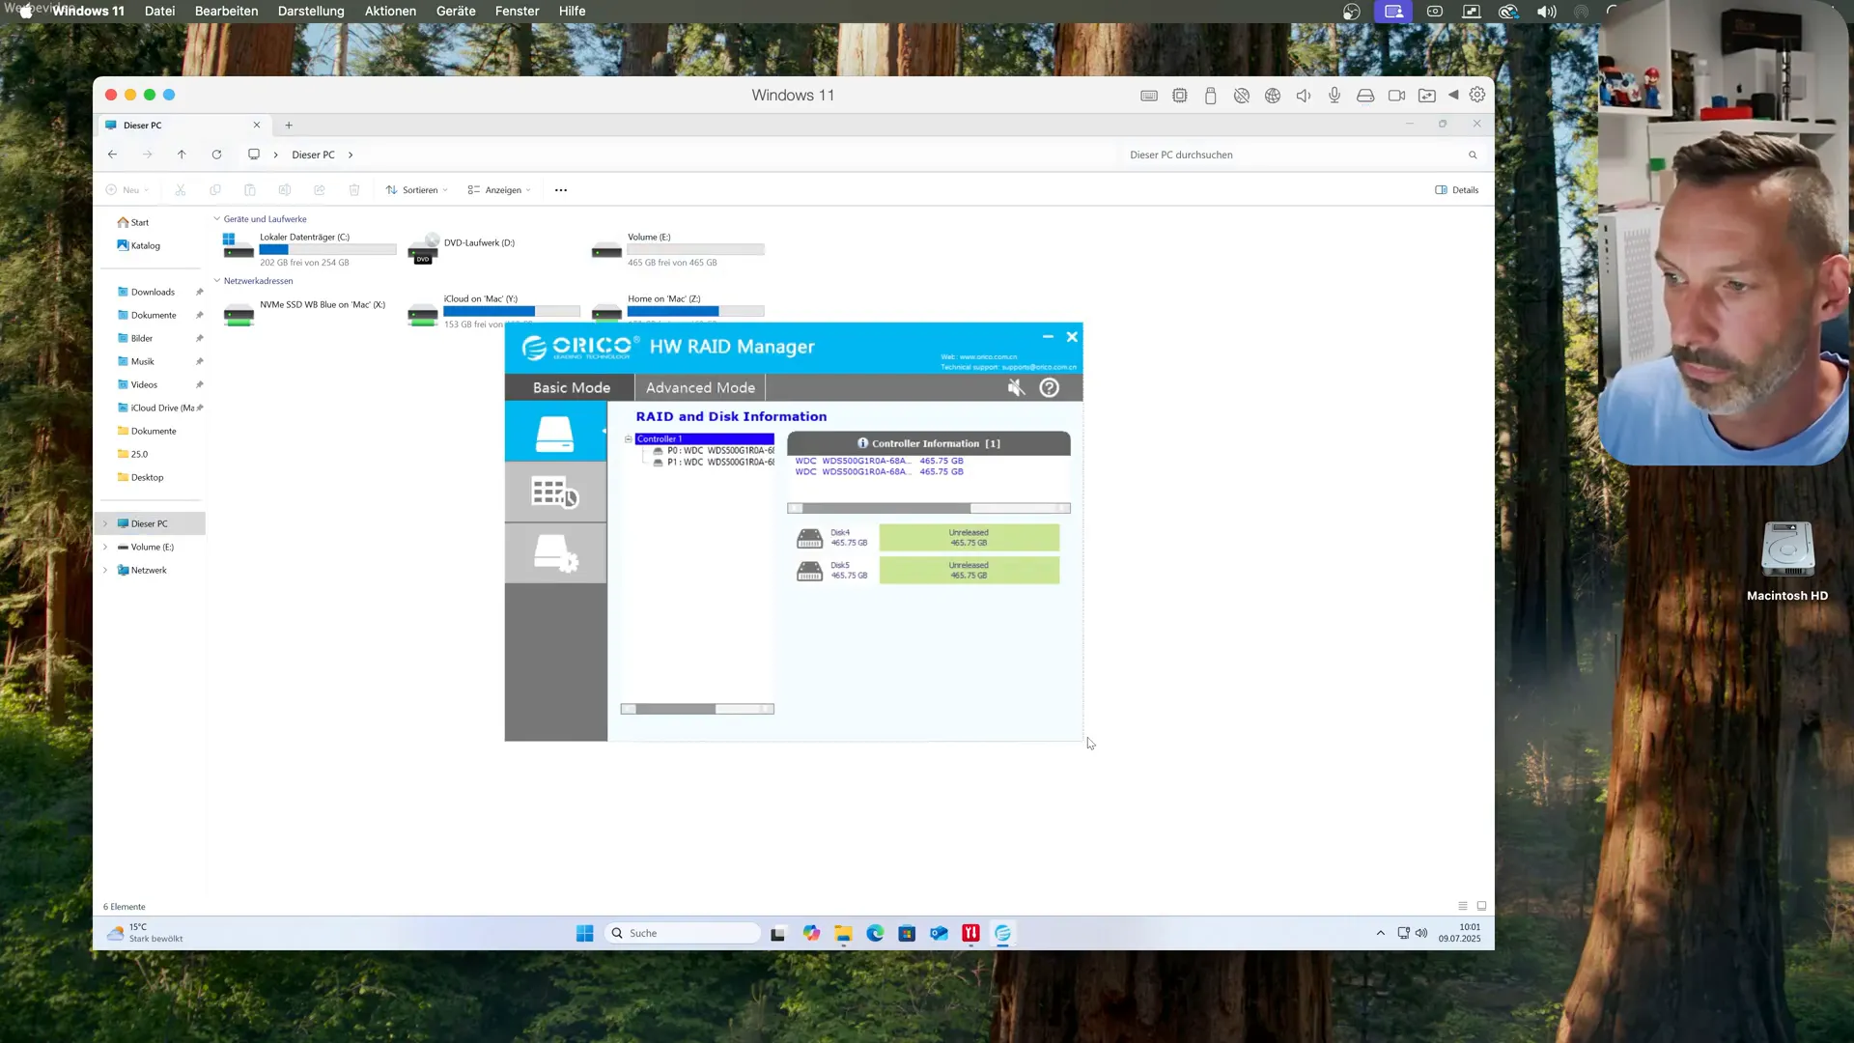Select the P1 : WDC disk tree entry
This screenshot has height=1043, width=1854.
pos(714,462)
